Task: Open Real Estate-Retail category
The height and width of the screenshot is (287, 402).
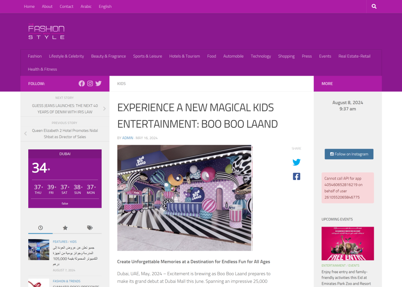Action: pyautogui.click(x=354, y=56)
